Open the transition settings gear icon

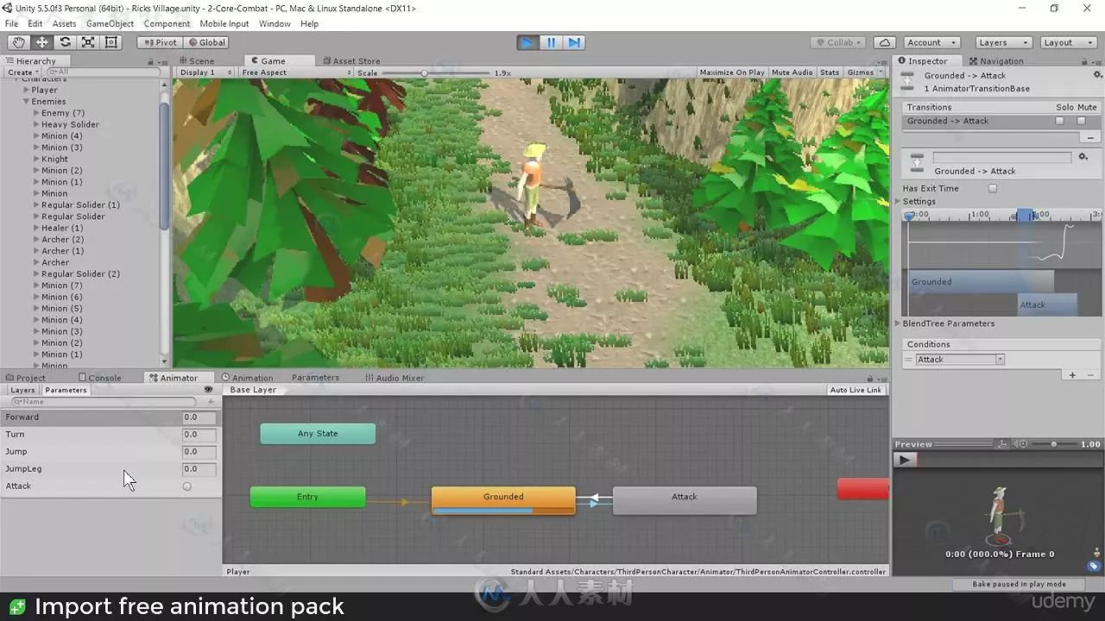pos(1083,157)
